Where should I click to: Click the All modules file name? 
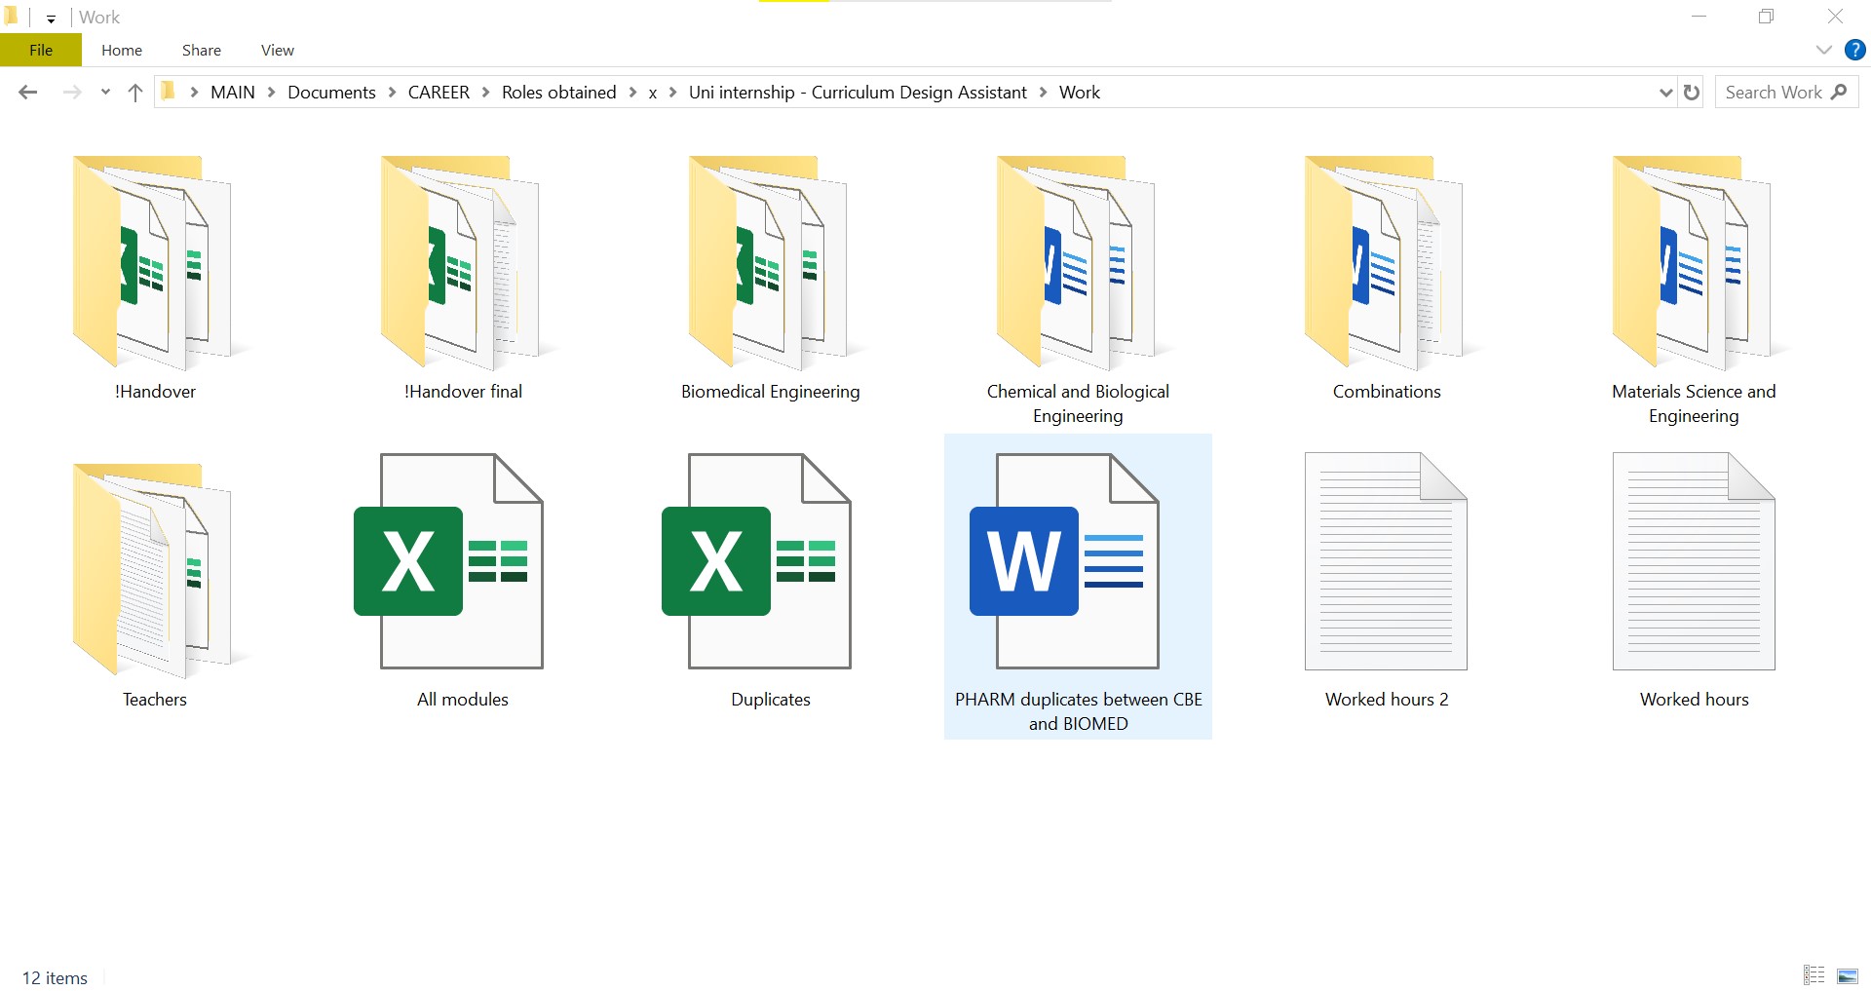click(x=463, y=700)
